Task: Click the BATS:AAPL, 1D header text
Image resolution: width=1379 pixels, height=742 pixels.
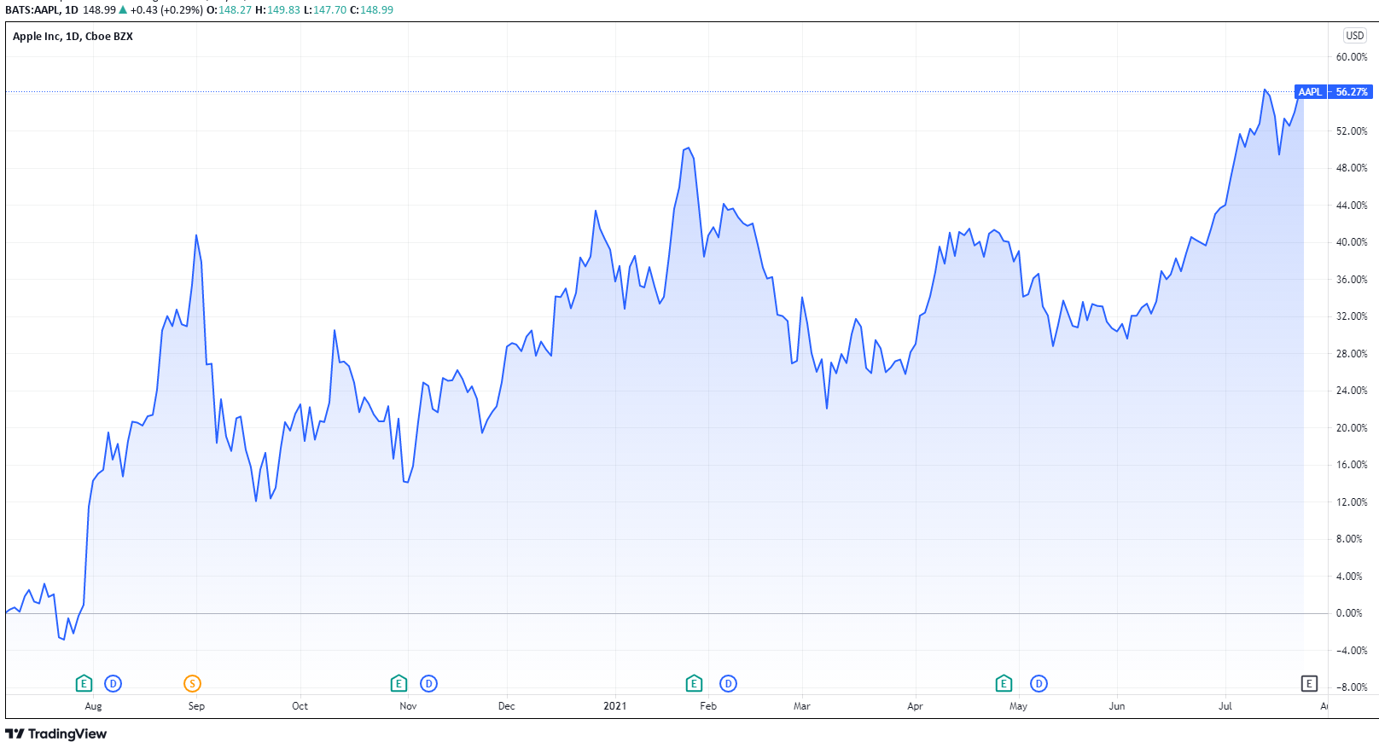Action: (42, 10)
